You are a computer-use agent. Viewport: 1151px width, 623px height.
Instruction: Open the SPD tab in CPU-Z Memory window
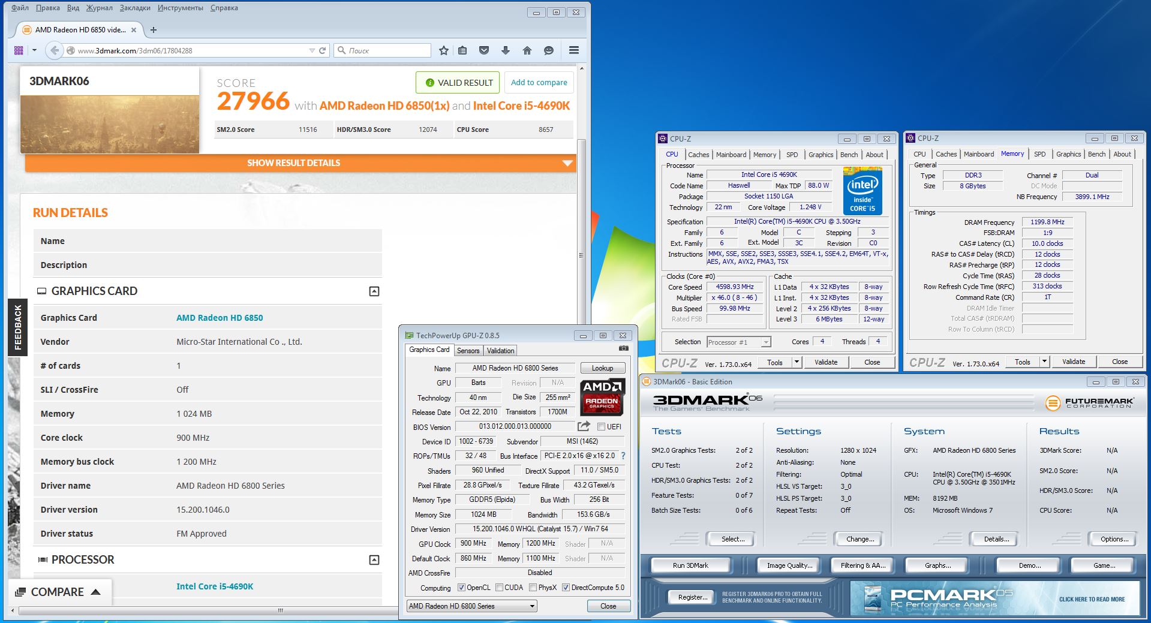coord(1040,154)
